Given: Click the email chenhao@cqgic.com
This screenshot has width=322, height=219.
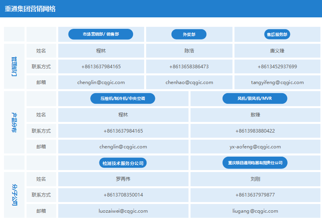Looking at the screenshot, I should (x=189, y=82).
